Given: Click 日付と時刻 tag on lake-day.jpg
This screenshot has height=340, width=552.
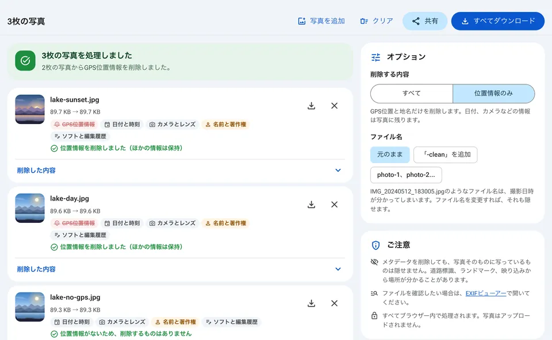Looking at the screenshot, I should (x=122, y=223).
